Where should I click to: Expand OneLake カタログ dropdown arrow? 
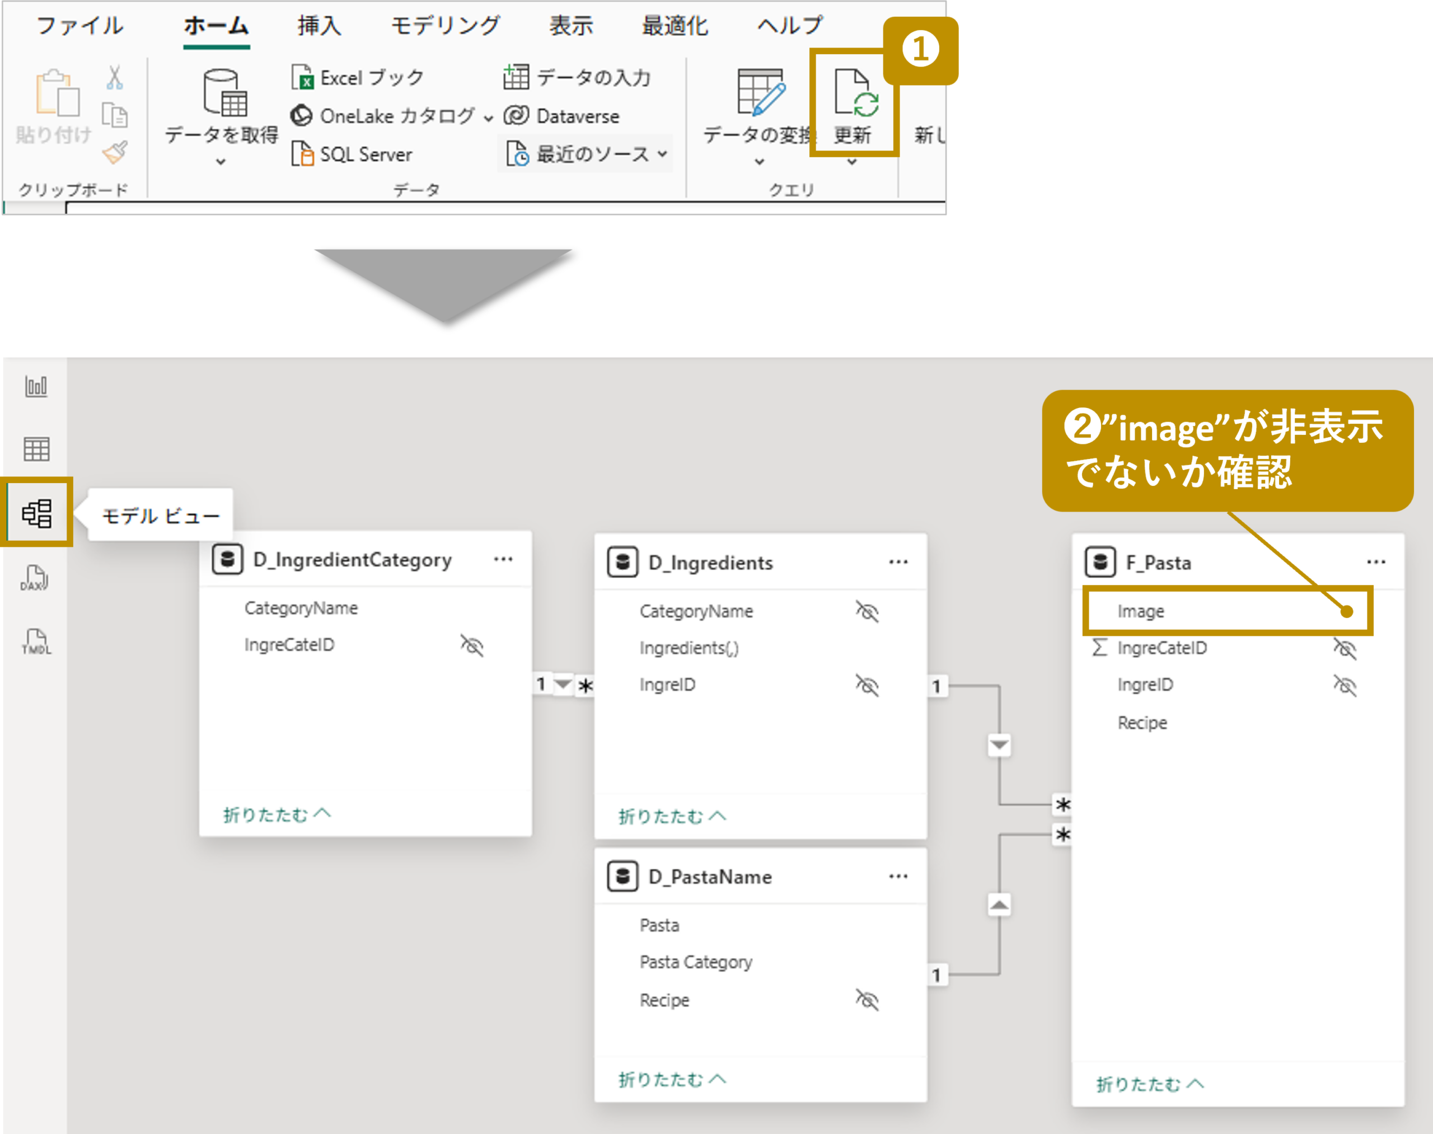[x=489, y=118]
